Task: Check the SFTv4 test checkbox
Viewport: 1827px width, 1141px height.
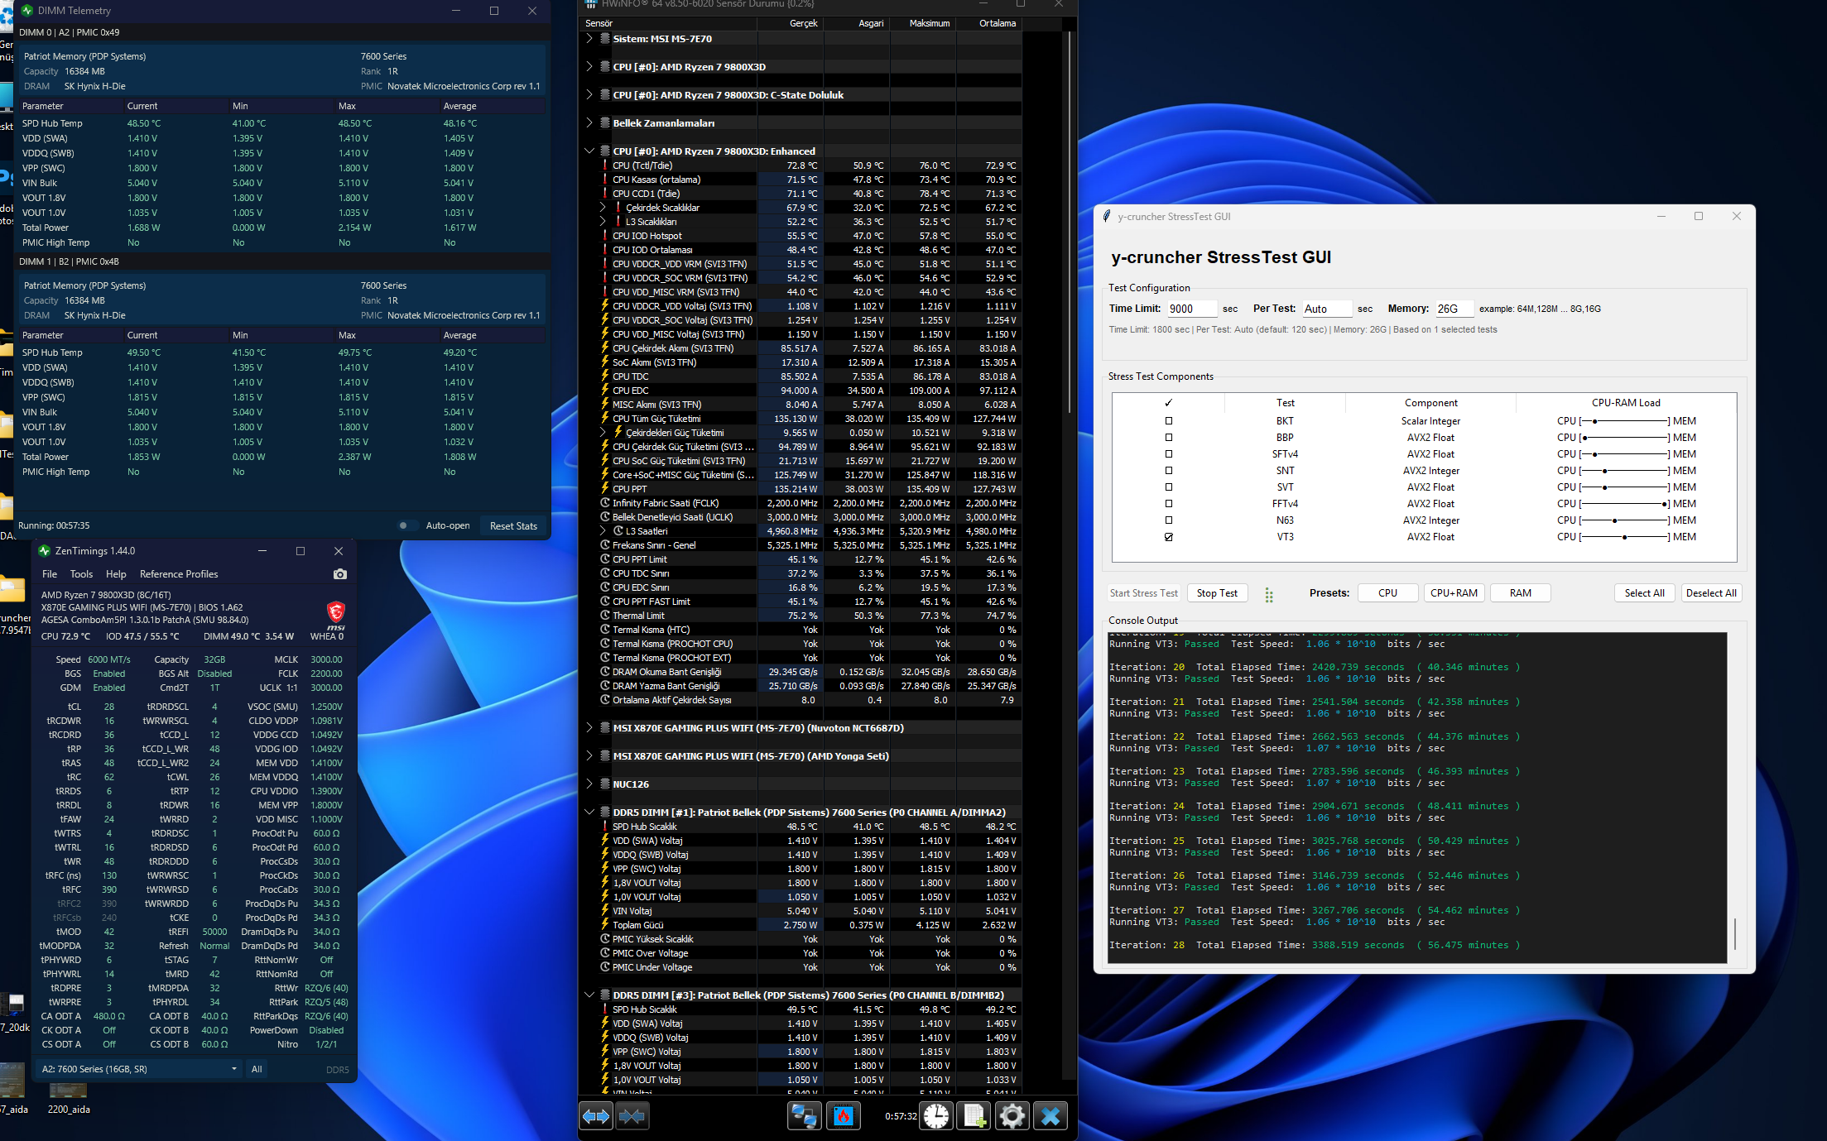Action: [1169, 454]
